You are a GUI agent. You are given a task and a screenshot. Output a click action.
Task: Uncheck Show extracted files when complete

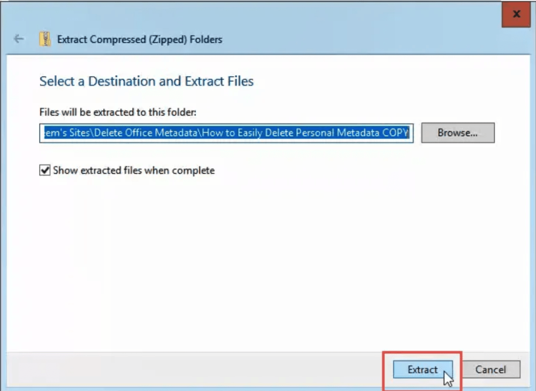point(45,170)
